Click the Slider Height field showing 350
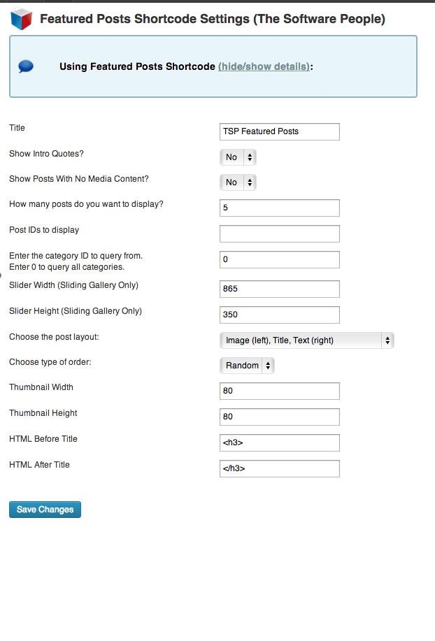435x641 pixels. tap(280, 315)
